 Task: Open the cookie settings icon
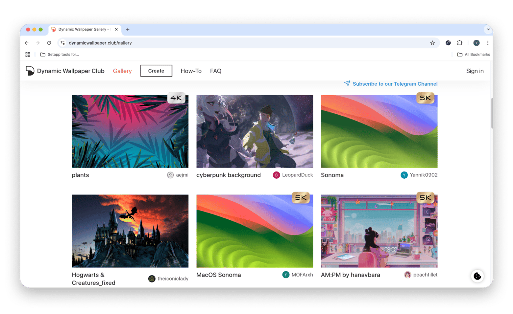(477, 276)
